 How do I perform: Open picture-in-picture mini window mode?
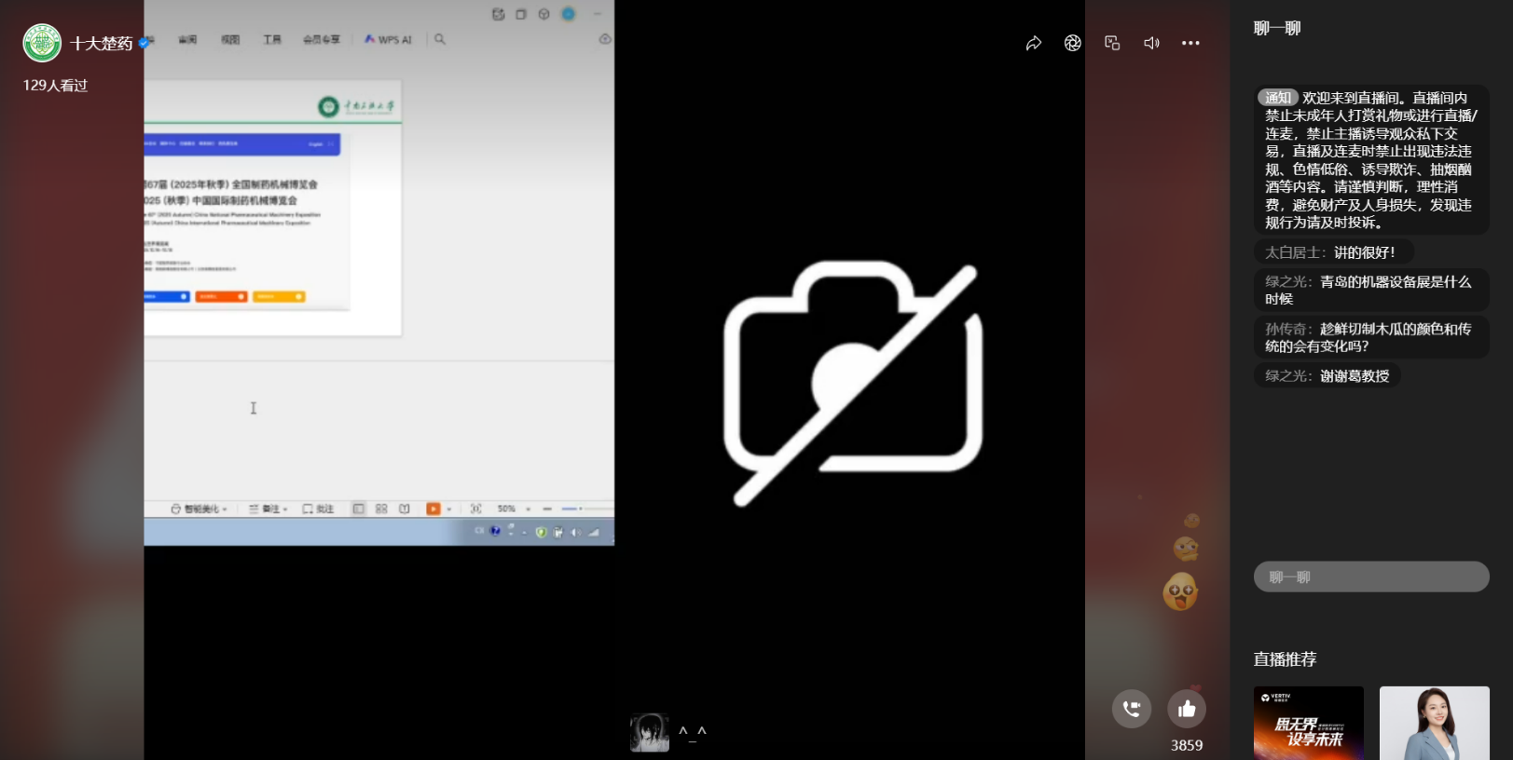tap(1111, 43)
